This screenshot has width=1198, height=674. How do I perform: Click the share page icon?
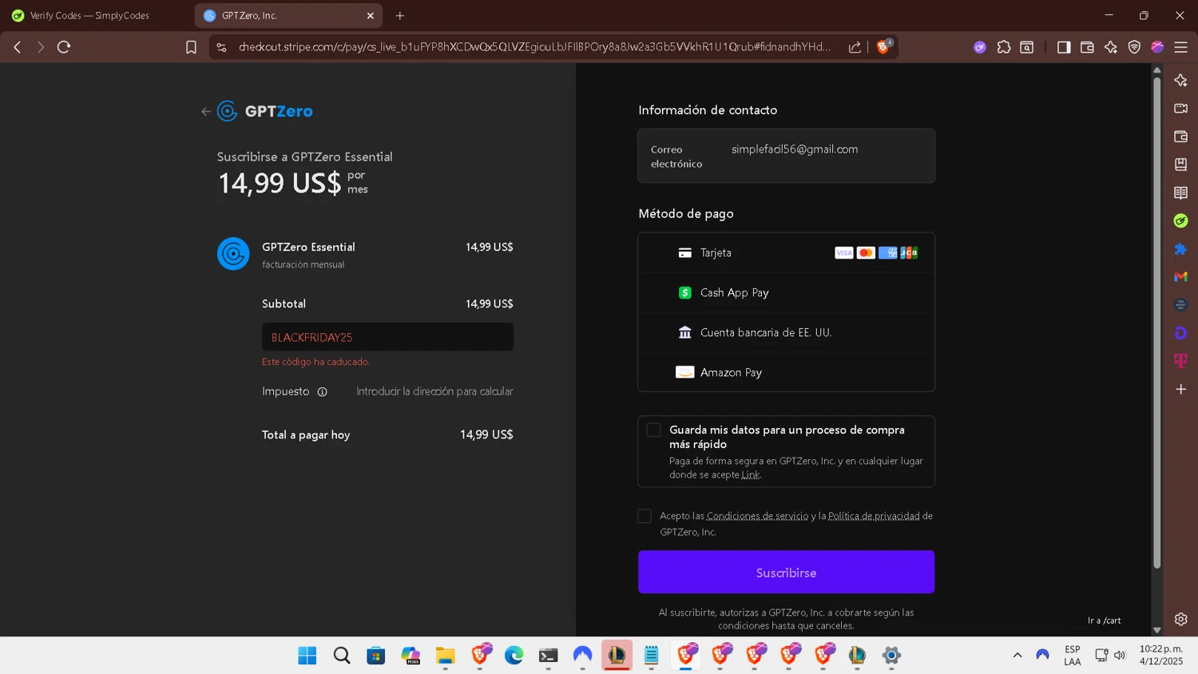[855, 47]
